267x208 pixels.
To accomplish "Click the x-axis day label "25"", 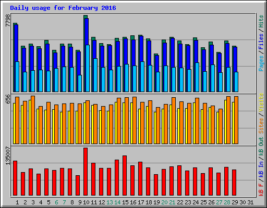I will [x=203, y=202].
